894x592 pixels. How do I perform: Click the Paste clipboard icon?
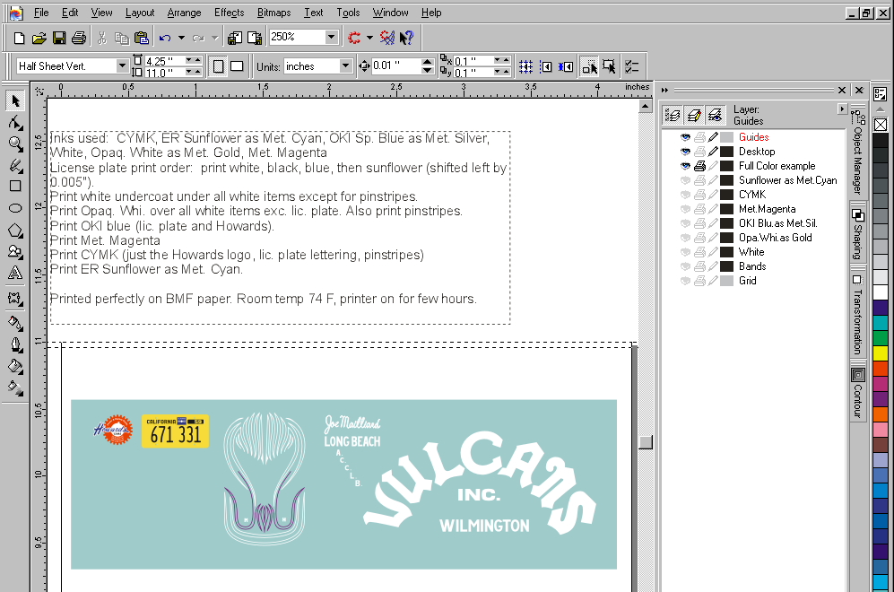click(141, 39)
